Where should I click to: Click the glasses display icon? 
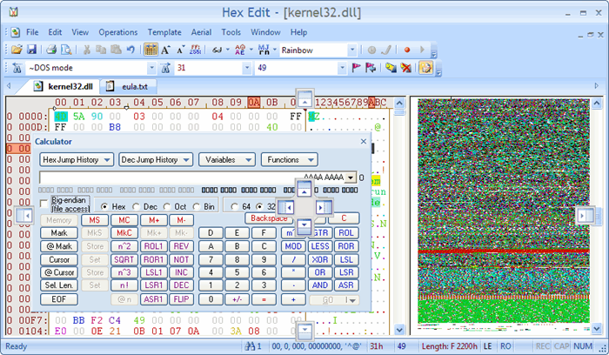pyautogui.click(x=217, y=50)
